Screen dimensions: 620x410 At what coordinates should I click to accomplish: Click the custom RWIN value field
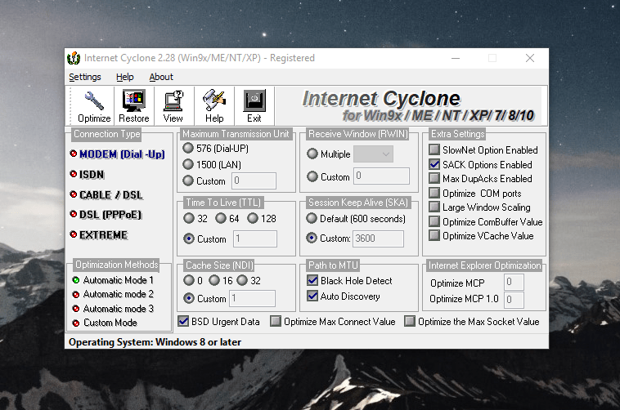381,176
